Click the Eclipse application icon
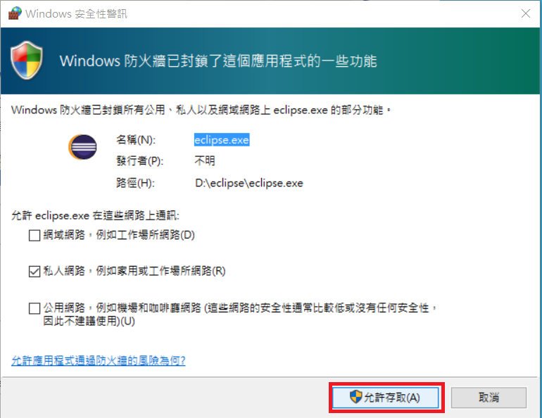 point(82,147)
